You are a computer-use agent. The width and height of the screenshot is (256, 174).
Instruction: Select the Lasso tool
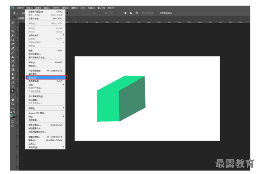click(13, 31)
